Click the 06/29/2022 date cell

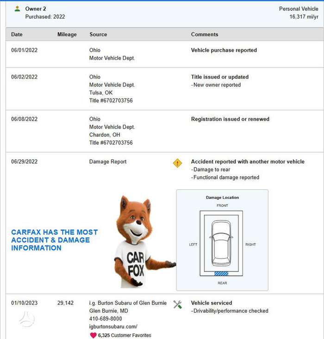click(24, 162)
